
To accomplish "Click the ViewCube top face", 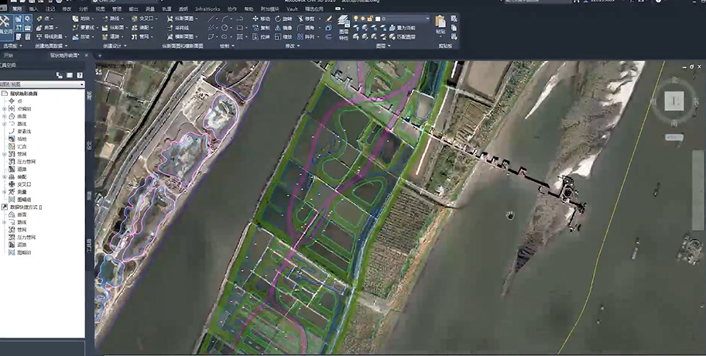I will click(x=674, y=101).
